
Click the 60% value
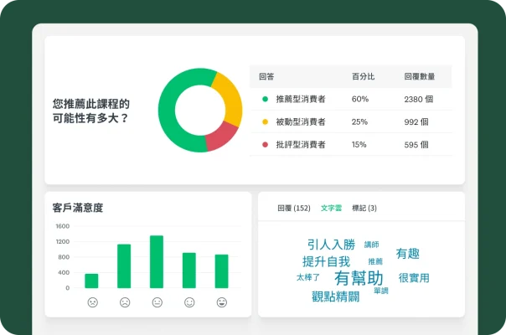pyautogui.click(x=360, y=99)
